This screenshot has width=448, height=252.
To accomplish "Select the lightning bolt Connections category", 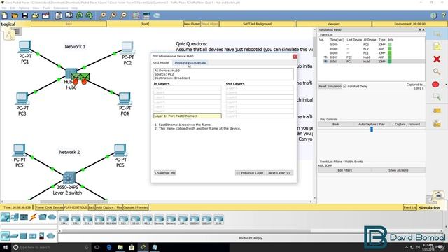I will pos(34,217).
